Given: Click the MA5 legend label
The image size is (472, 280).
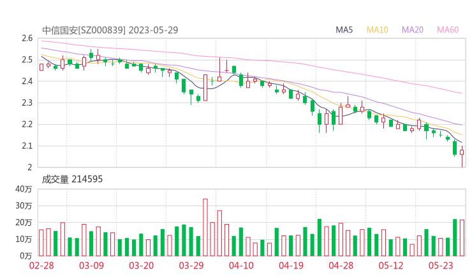Looking at the screenshot, I should pyautogui.click(x=344, y=30).
